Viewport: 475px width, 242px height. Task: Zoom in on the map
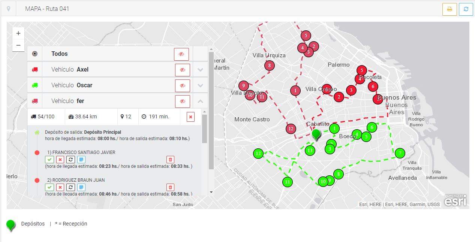[x=18, y=33]
